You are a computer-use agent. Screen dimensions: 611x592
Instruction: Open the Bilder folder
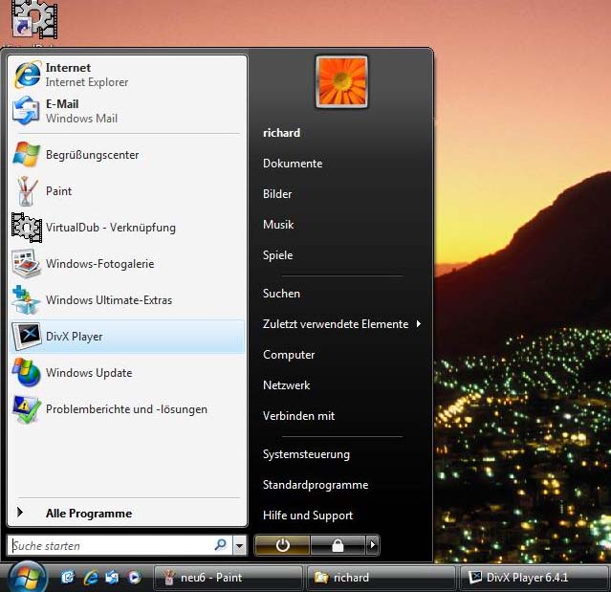coord(277,194)
